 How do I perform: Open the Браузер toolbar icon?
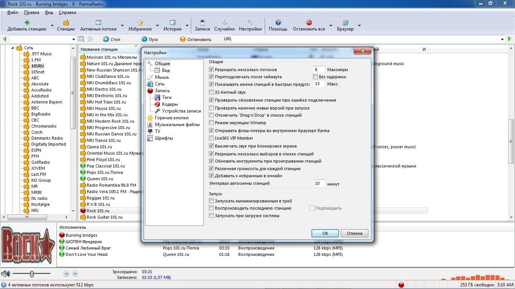(x=345, y=23)
